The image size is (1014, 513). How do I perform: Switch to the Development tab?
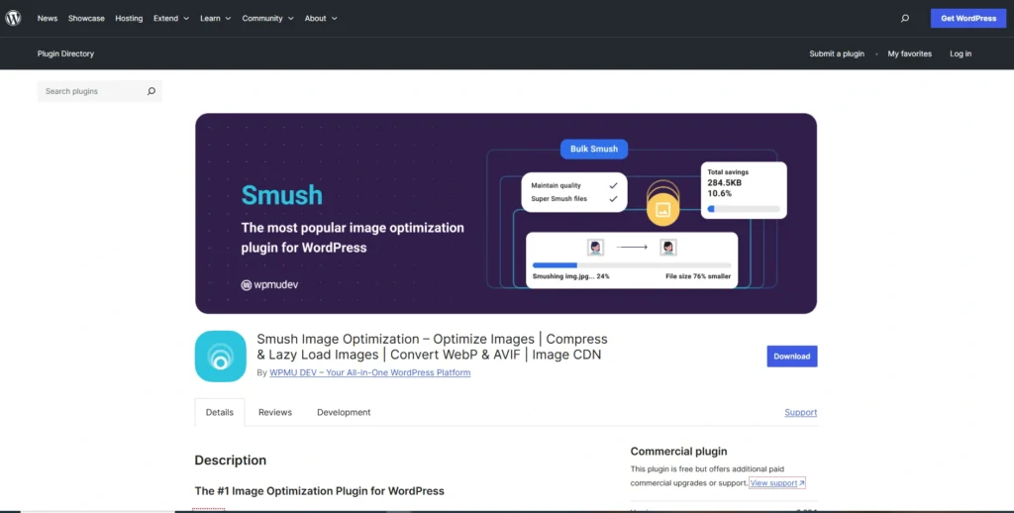[x=344, y=412]
